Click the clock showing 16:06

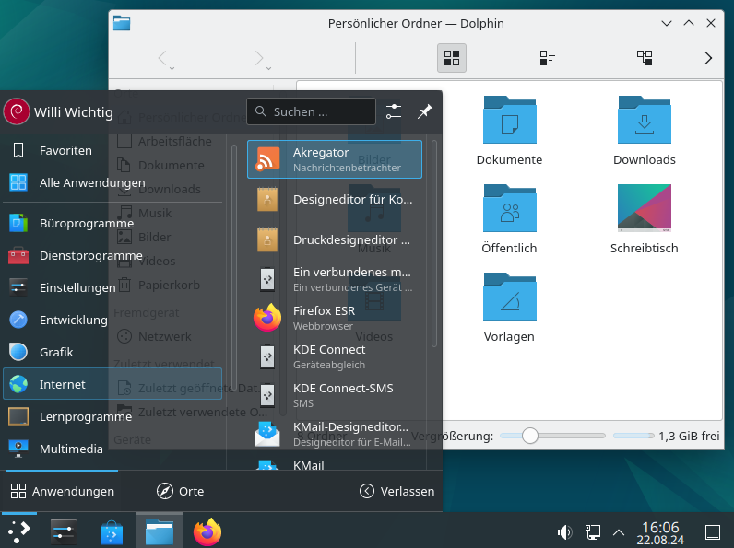(660, 532)
